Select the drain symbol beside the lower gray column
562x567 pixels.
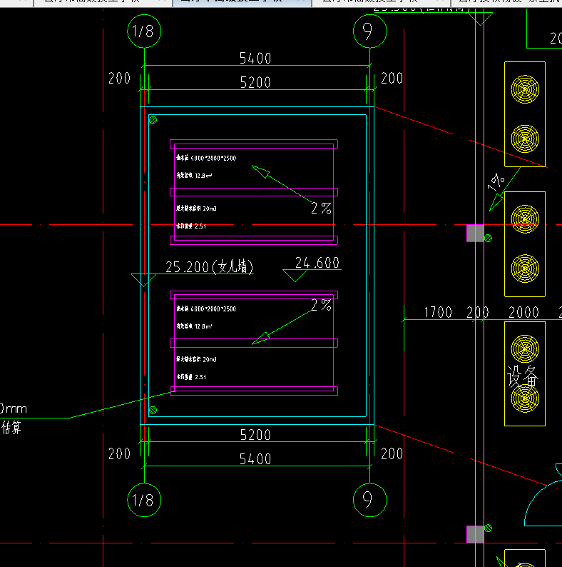tap(489, 528)
